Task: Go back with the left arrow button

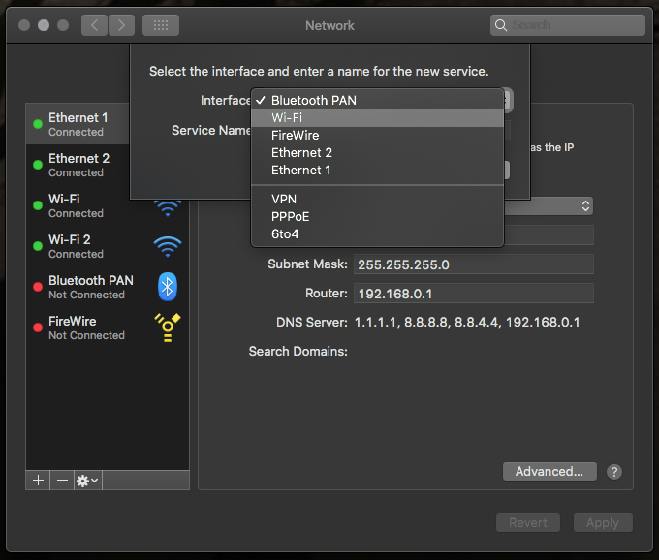Action: 94,25
